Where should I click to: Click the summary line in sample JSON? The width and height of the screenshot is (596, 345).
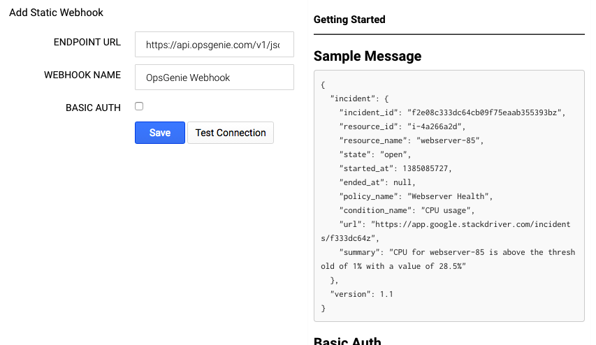(457, 252)
